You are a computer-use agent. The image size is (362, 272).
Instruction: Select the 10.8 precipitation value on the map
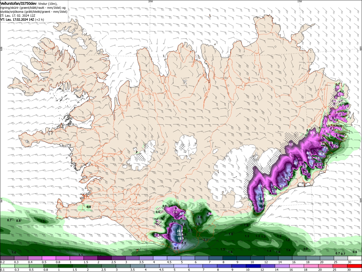[262, 203]
